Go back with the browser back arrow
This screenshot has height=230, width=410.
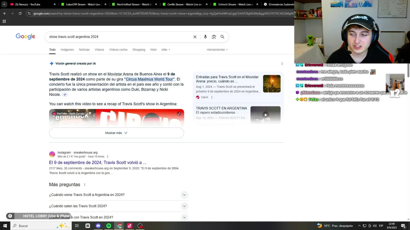point(4,13)
